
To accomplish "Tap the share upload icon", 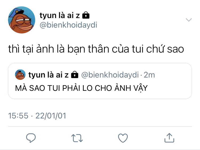I will click(x=169, y=138).
